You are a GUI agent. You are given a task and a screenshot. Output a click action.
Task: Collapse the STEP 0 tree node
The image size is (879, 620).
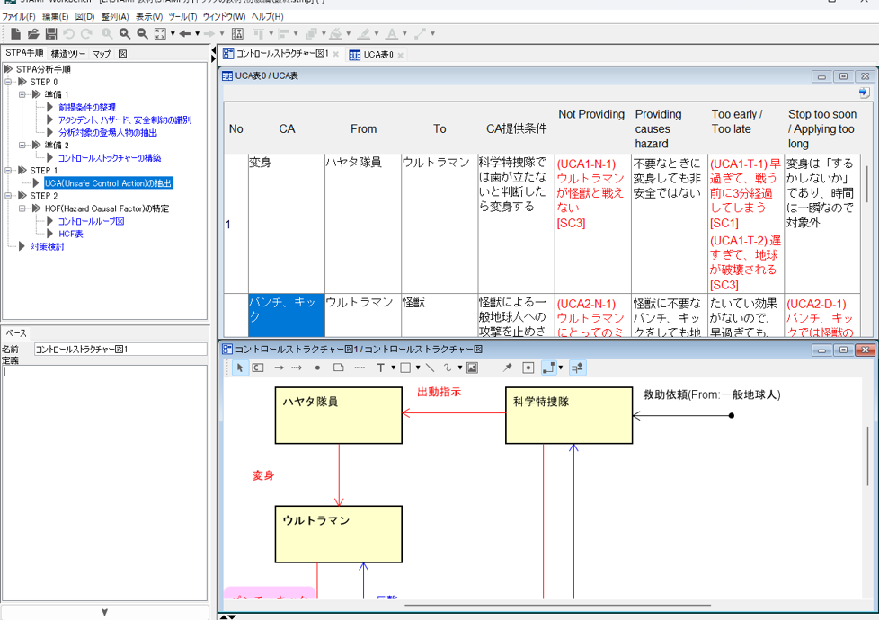click(8, 82)
